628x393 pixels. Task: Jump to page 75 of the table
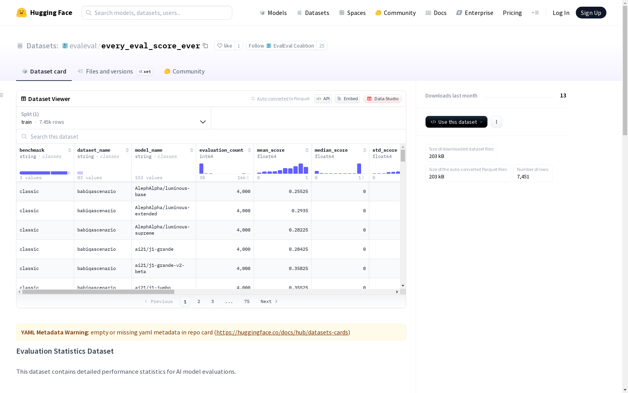pos(247,301)
